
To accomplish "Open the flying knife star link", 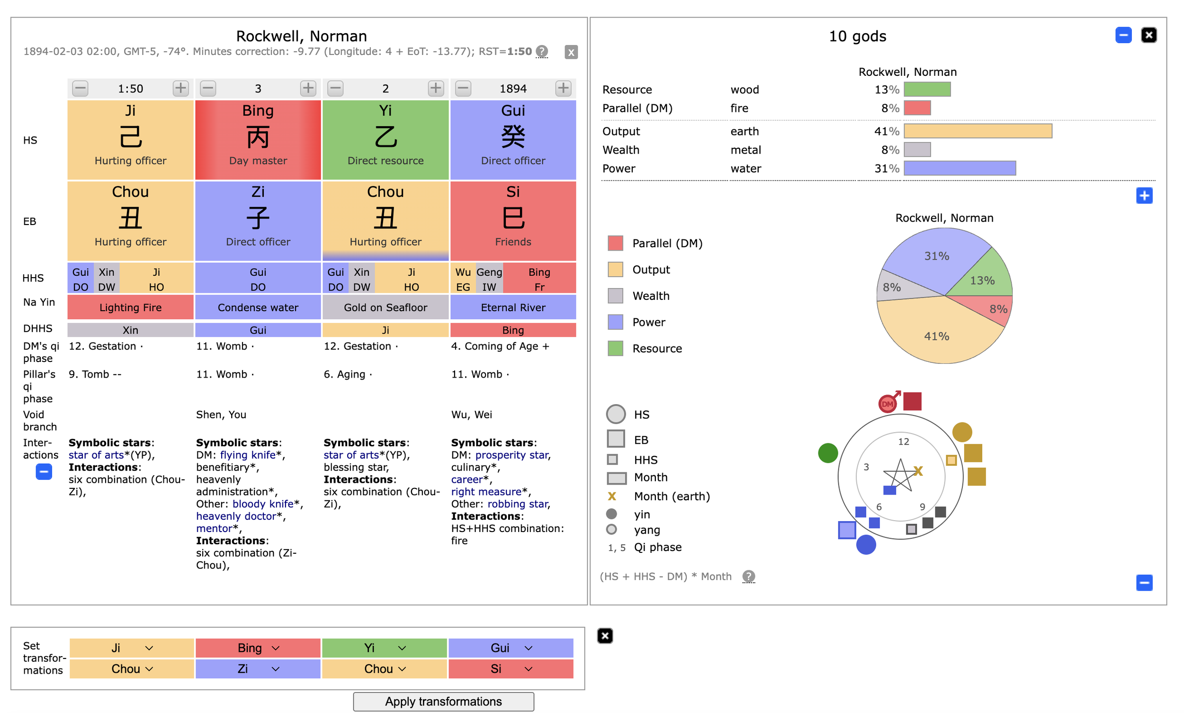I will point(248,455).
